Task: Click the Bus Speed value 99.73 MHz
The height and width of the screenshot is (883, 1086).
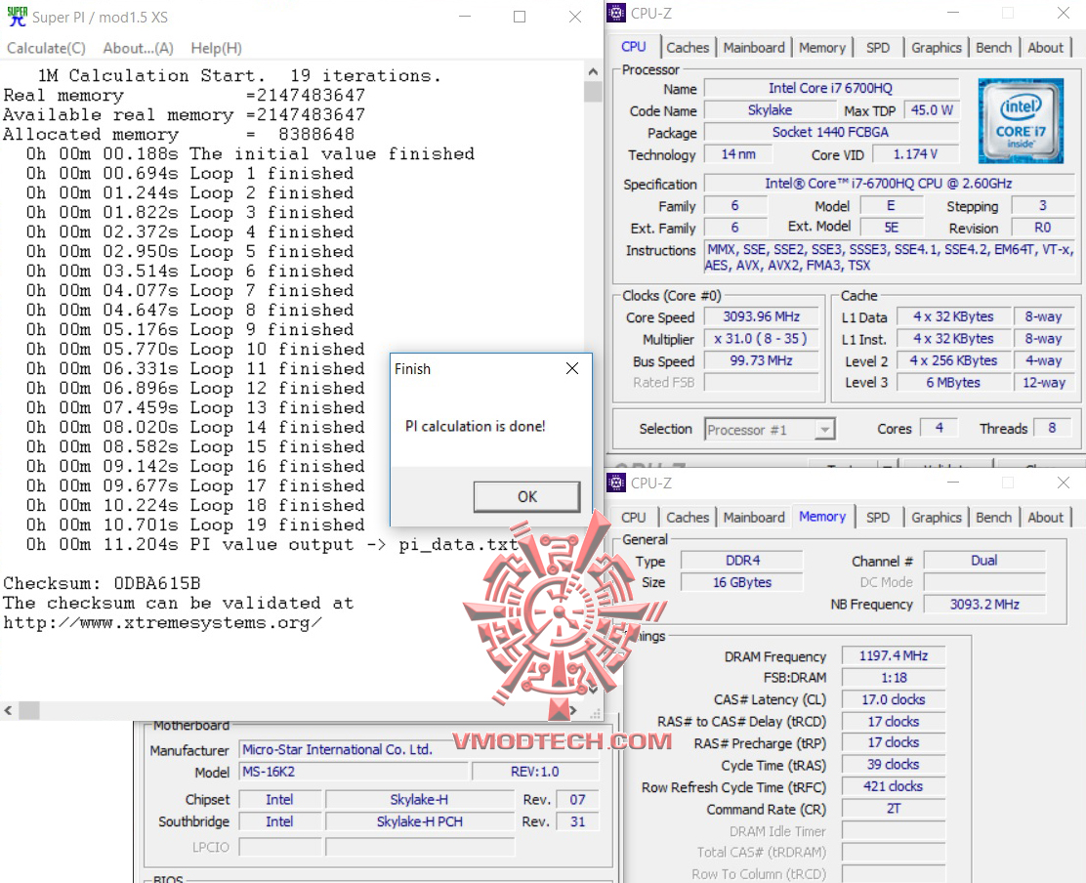Action: click(x=761, y=360)
